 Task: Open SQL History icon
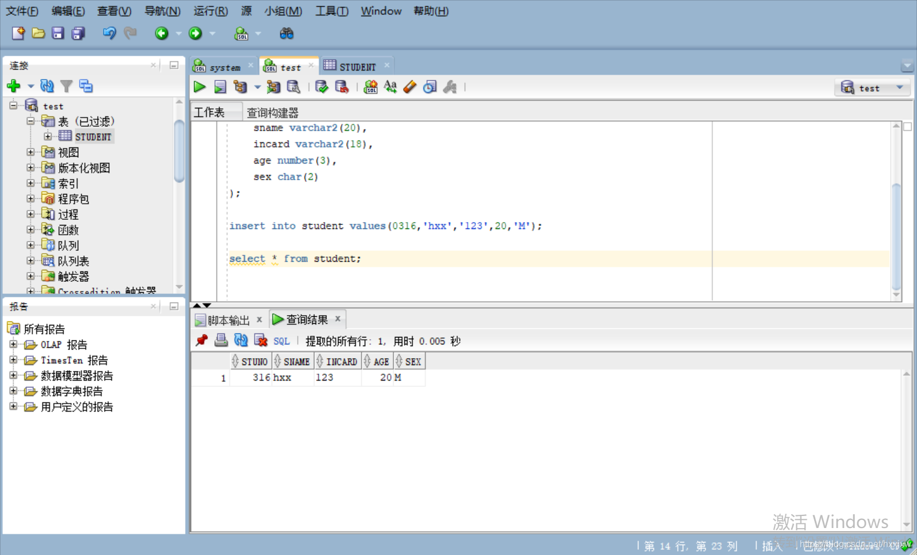[x=430, y=87]
